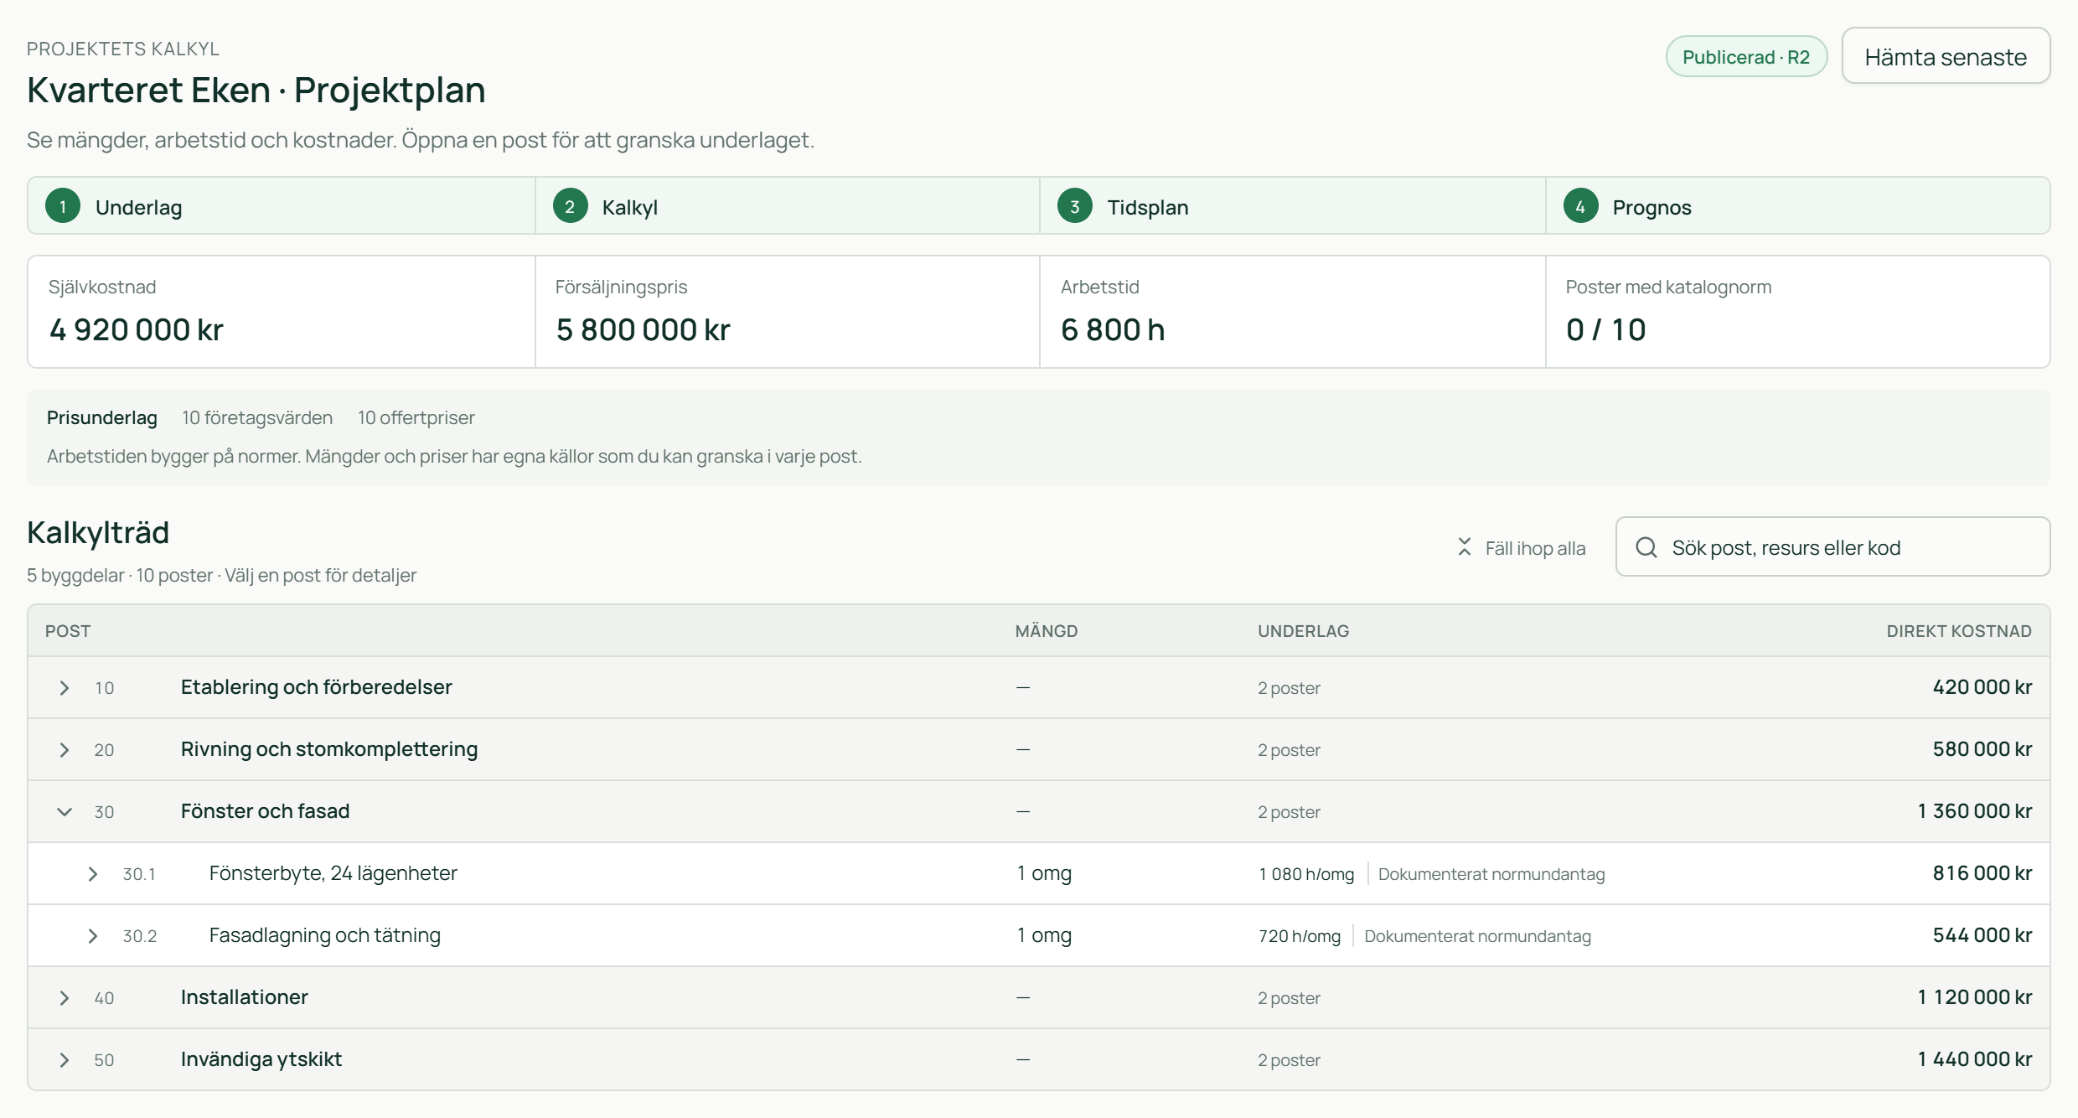Click the 720 h/omg value
The height and width of the screenshot is (1118, 2078).
[1300, 936]
